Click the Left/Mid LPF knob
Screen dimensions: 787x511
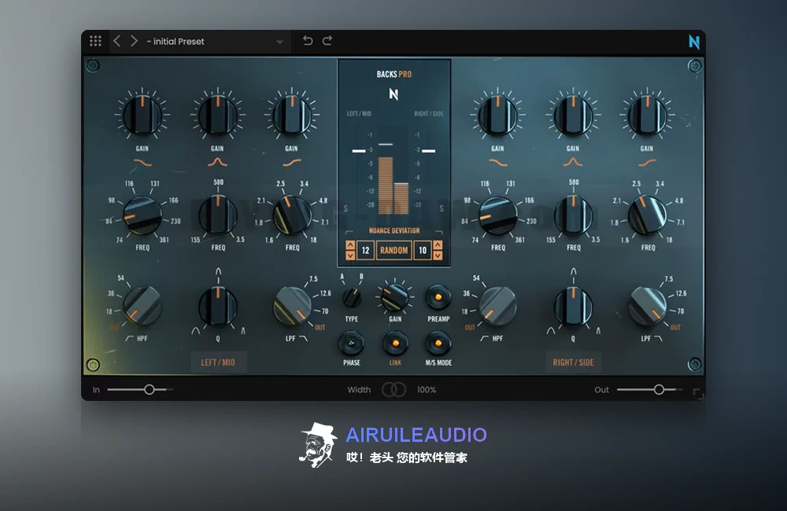pos(292,306)
